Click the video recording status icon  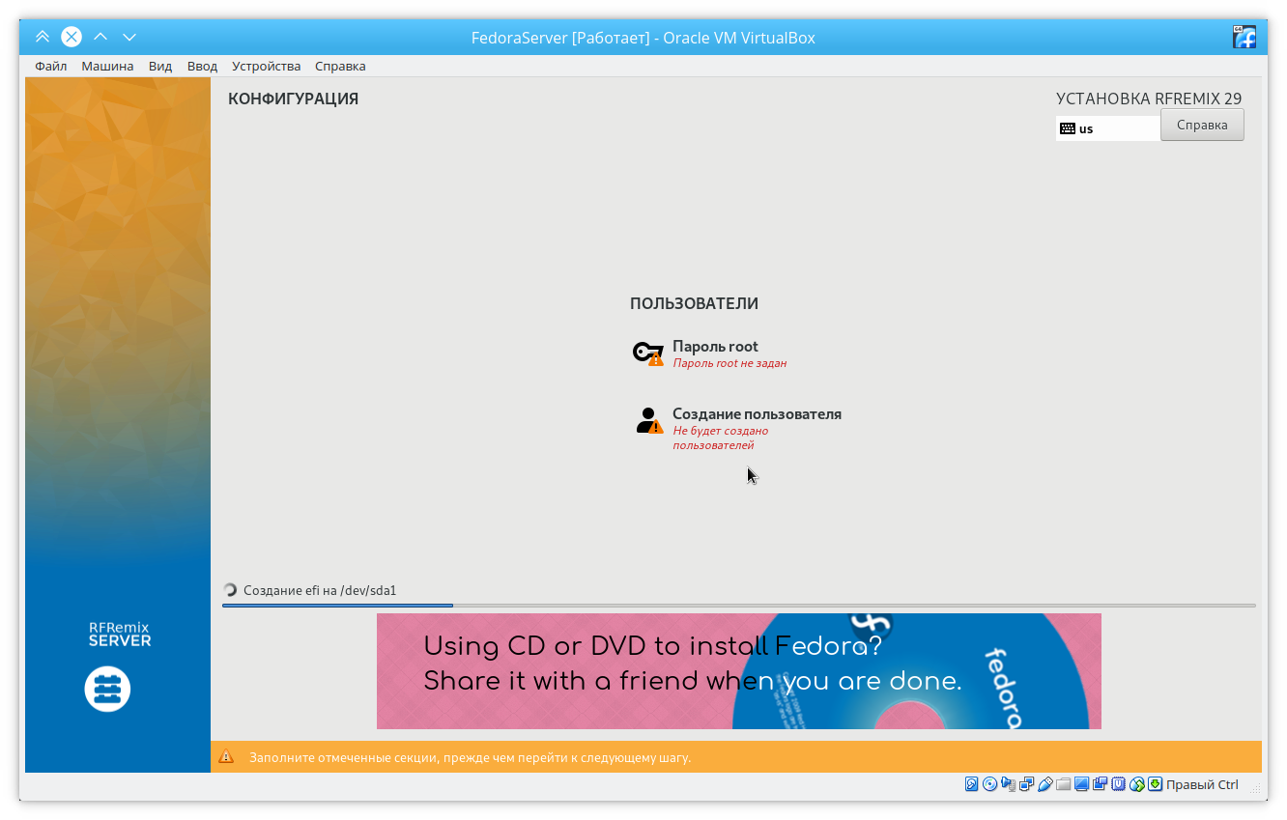pos(1101,784)
